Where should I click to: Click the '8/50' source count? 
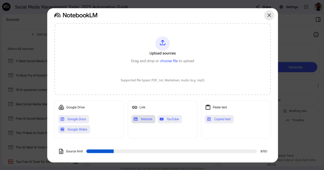pyautogui.click(x=264, y=151)
